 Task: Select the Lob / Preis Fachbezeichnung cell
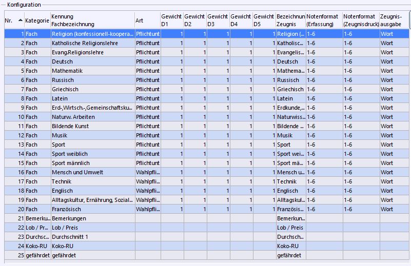(x=92, y=228)
